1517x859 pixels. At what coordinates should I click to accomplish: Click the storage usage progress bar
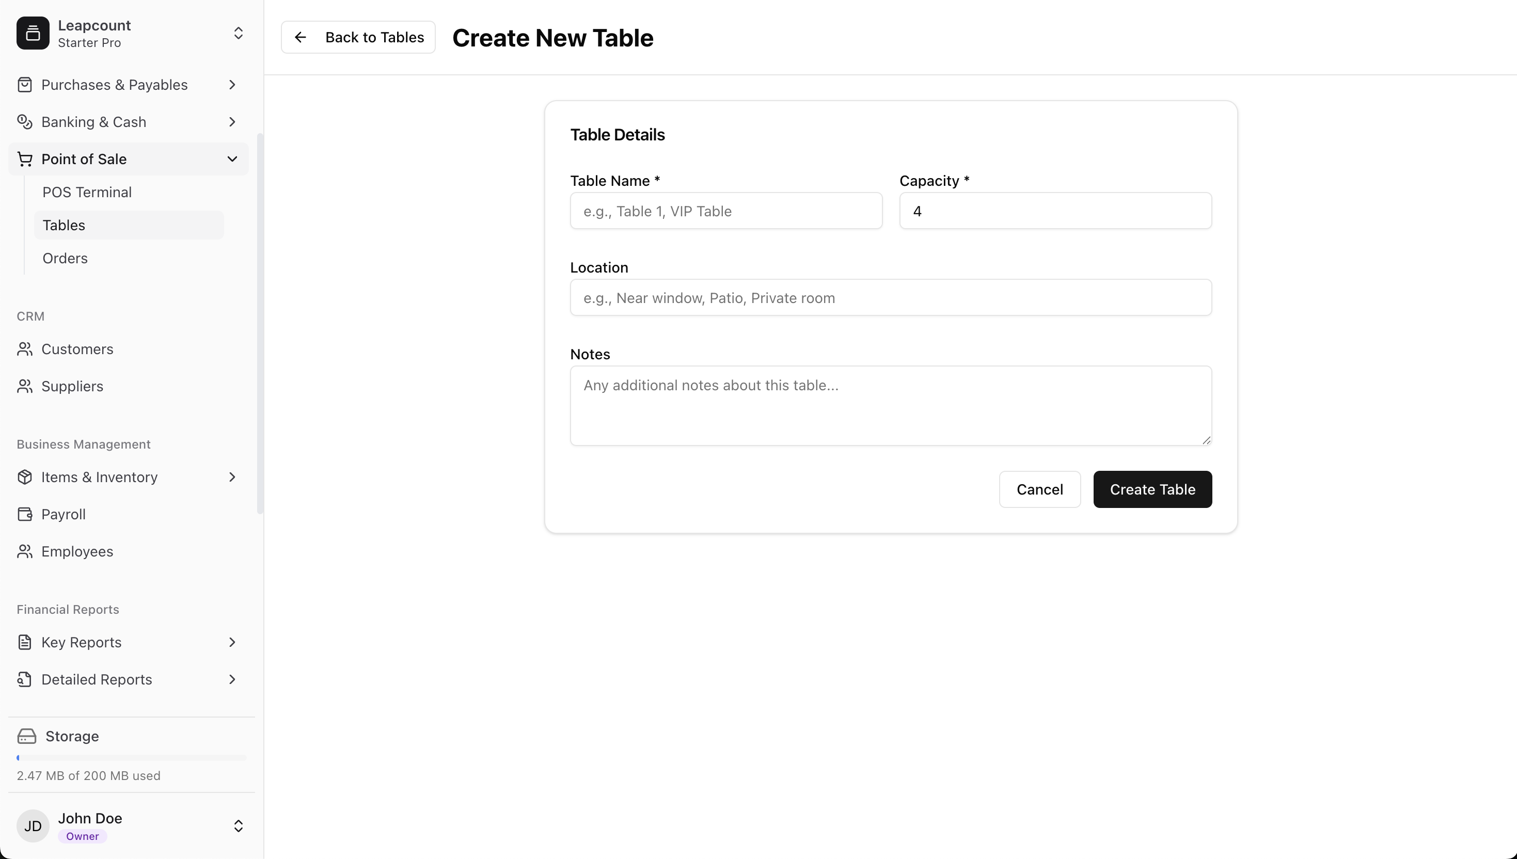point(132,757)
